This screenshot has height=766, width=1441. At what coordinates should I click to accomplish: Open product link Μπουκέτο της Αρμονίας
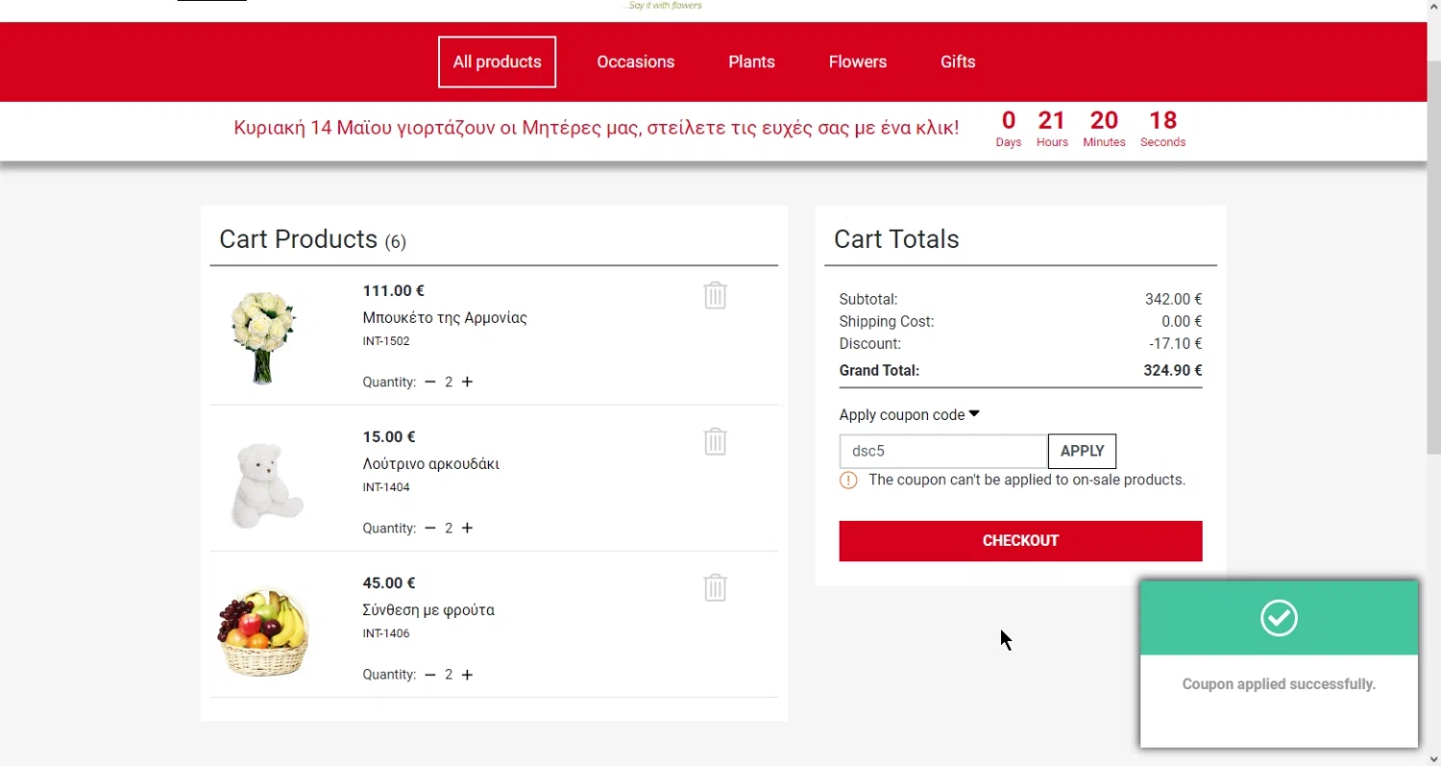(445, 318)
